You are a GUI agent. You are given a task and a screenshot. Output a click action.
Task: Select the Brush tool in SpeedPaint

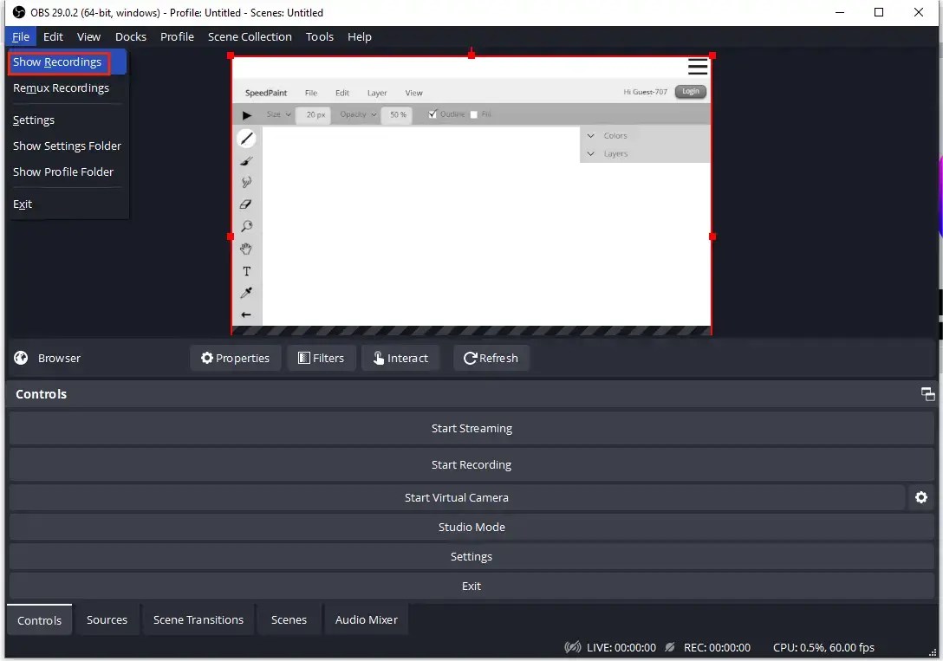[246, 159]
